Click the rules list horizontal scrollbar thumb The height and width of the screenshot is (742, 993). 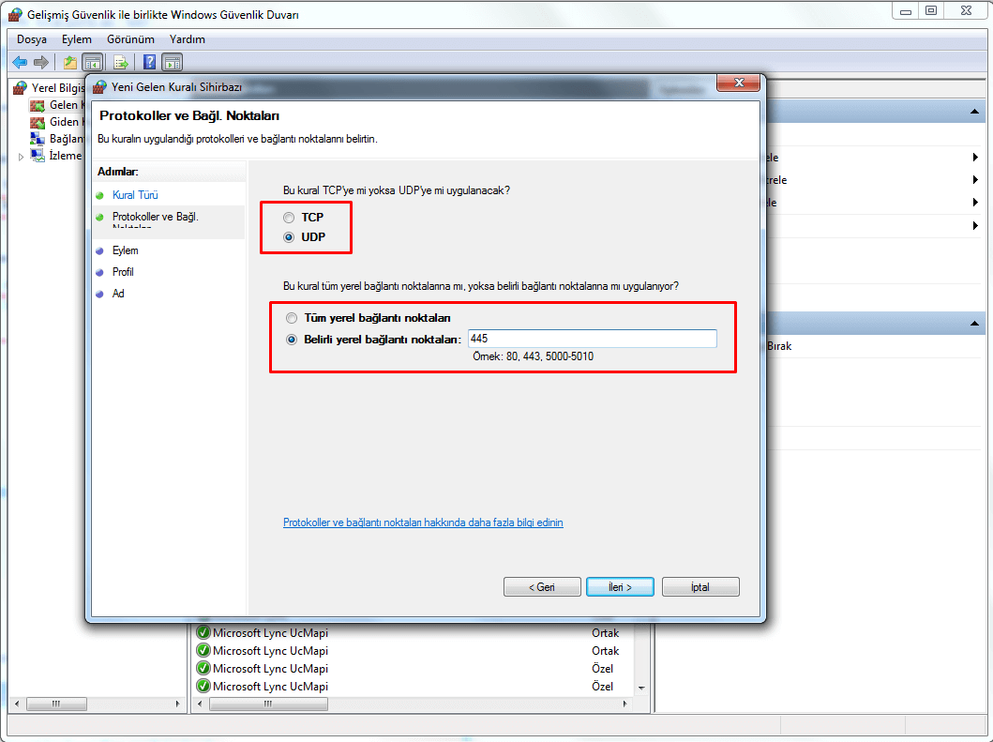tap(263, 704)
